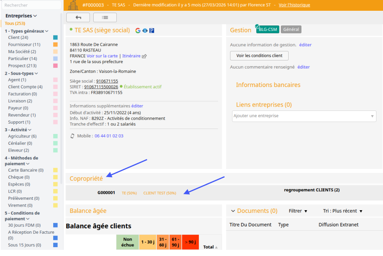This screenshot has width=383, height=256.
Task: Open the list view toolbar button
Action: [x=105, y=18]
